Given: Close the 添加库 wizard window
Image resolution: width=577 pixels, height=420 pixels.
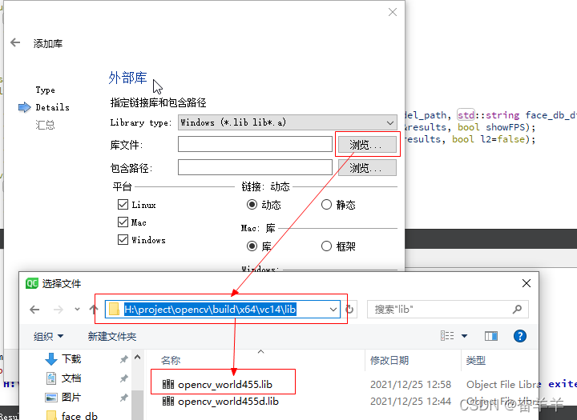Looking at the screenshot, I should click(x=393, y=12).
